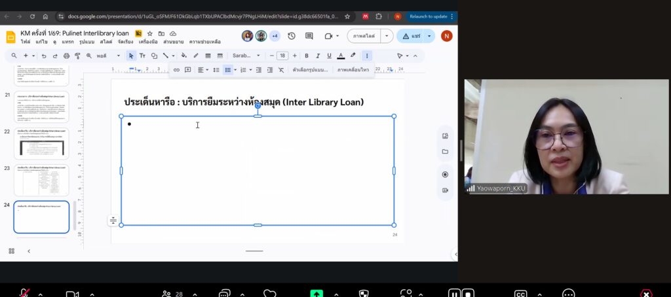Toggle italic formatting

[318, 56]
